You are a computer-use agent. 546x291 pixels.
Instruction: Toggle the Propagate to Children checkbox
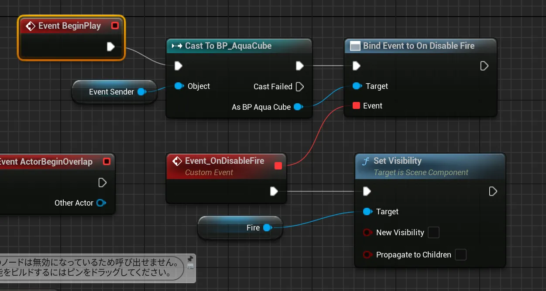[460, 255]
